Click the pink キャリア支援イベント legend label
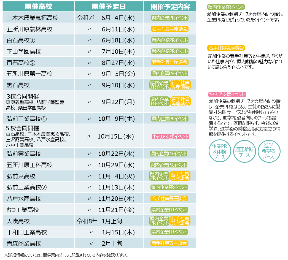The image size is (288, 260). coord(227,94)
